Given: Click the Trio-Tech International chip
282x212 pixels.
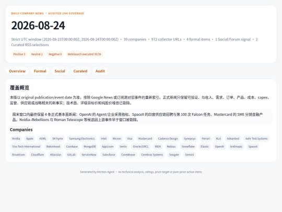Looking at the screenshot, I should point(26,147).
